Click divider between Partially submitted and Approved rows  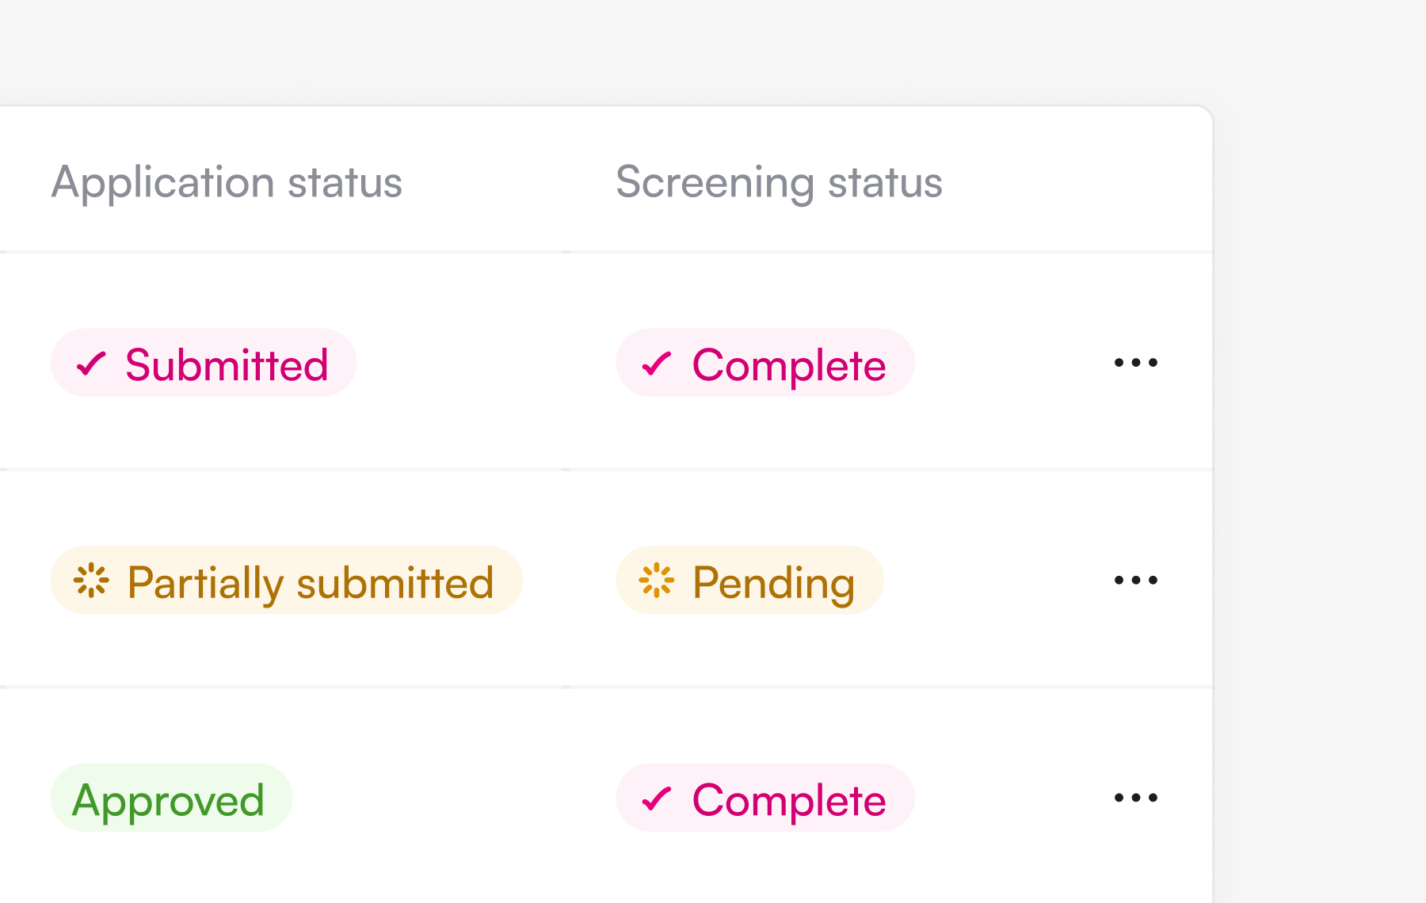point(606,687)
